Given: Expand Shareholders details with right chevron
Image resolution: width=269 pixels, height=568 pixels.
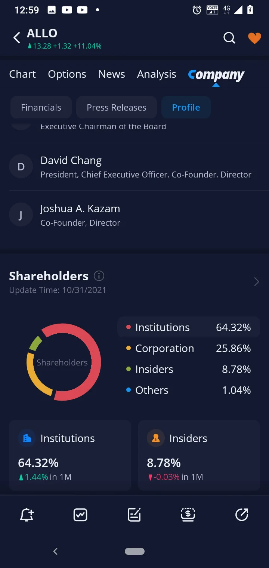Looking at the screenshot, I should click(x=256, y=282).
